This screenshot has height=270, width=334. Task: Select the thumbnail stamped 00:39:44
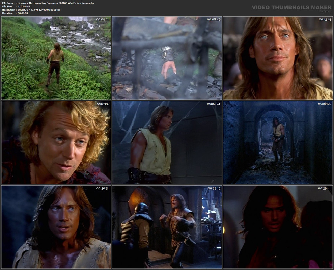[278, 227]
